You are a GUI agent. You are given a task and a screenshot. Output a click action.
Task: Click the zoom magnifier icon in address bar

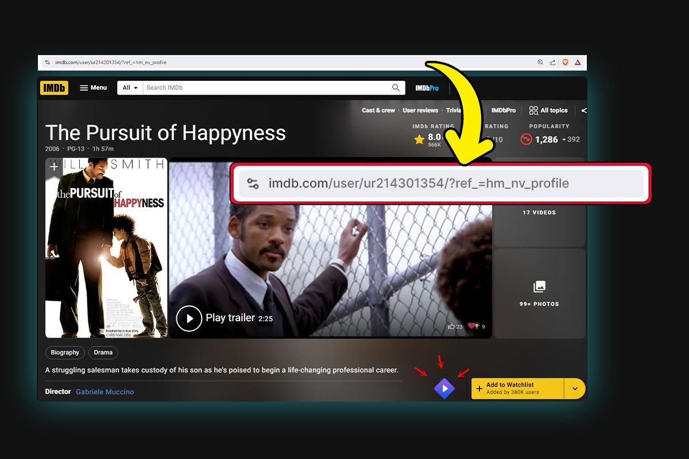point(540,62)
